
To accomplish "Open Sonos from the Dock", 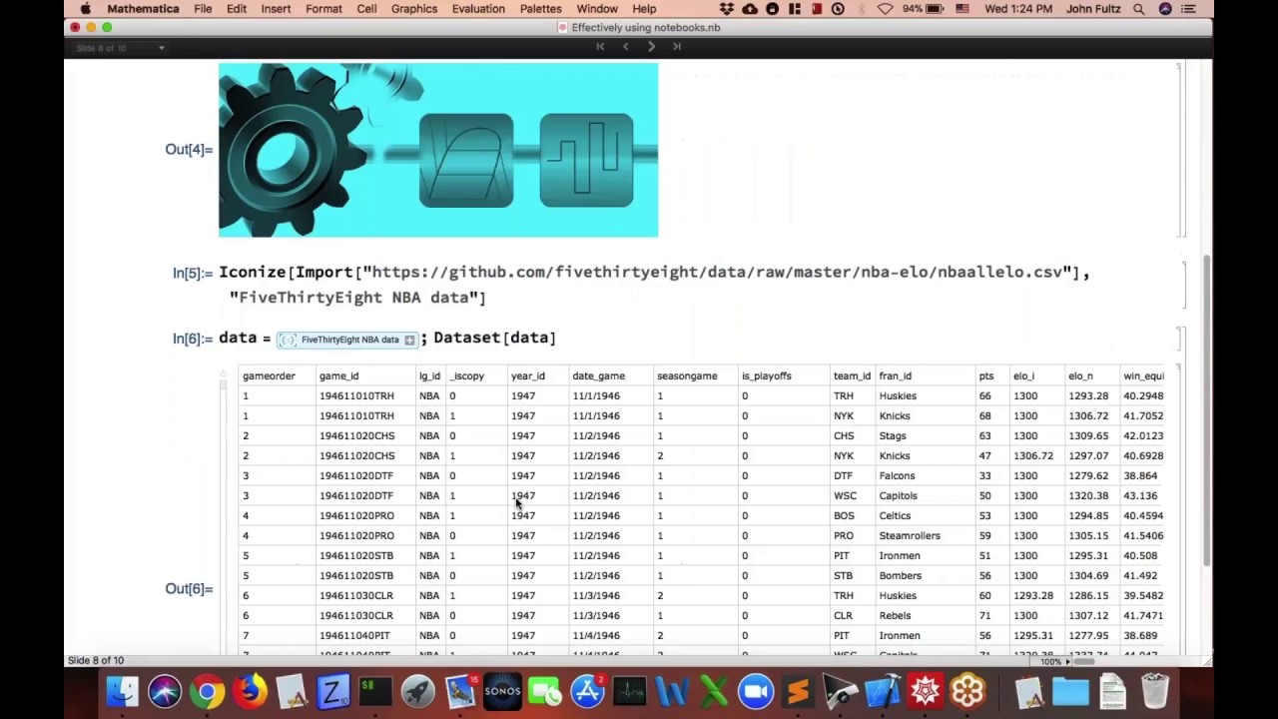I will click(502, 691).
